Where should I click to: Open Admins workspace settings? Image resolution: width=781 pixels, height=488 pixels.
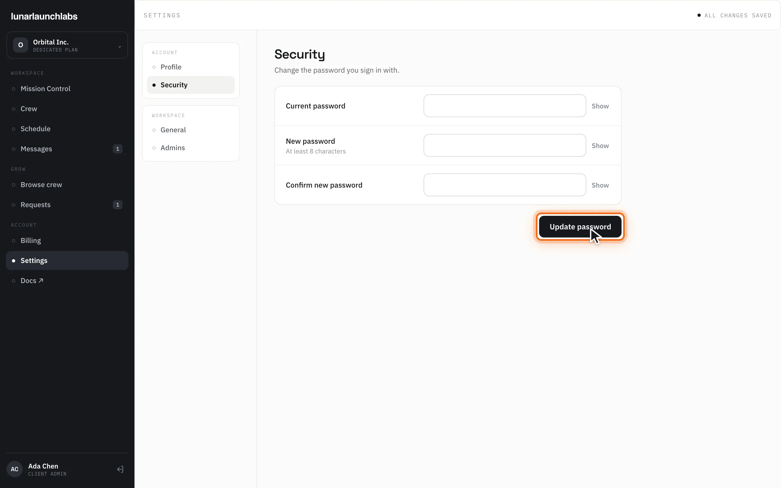click(191, 148)
